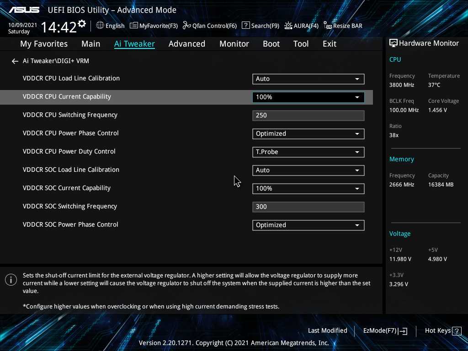Switch to the Monitor tab
Image resolution: width=468 pixels, height=351 pixels.
click(234, 44)
